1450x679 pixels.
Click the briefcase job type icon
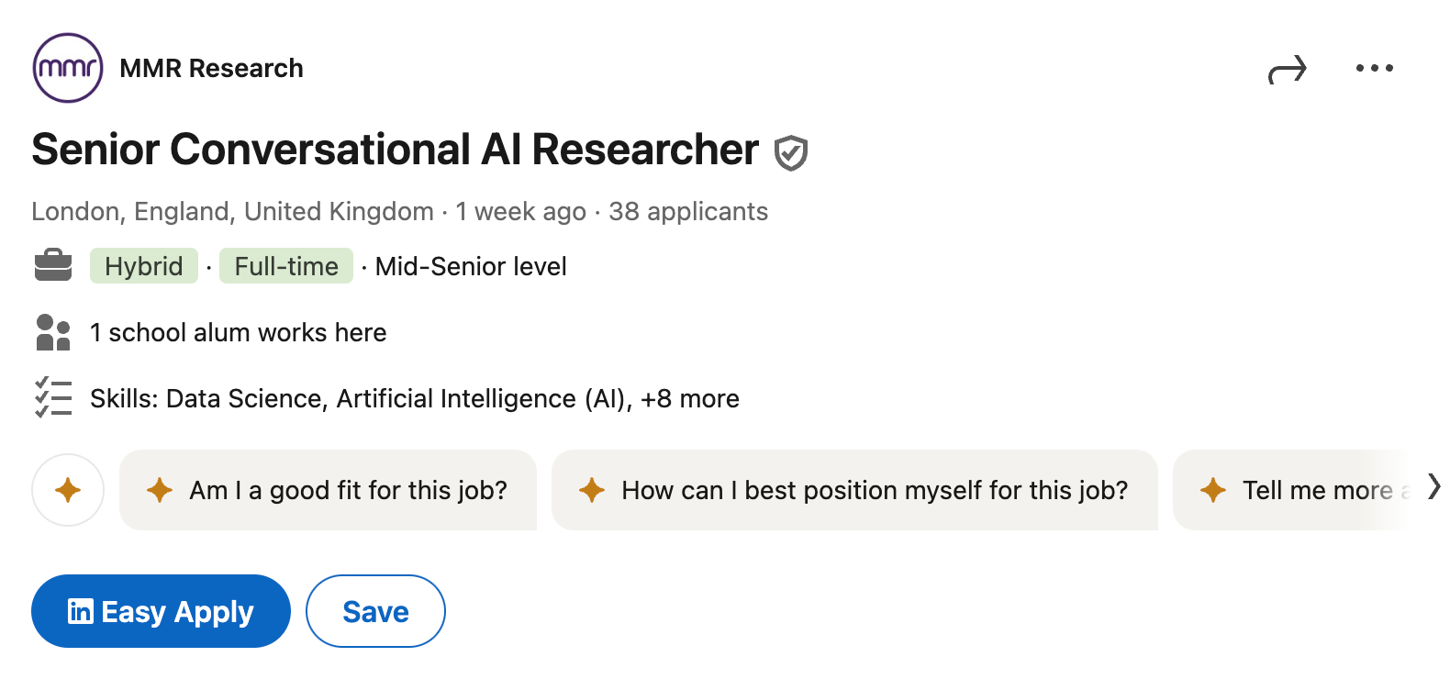tap(53, 265)
